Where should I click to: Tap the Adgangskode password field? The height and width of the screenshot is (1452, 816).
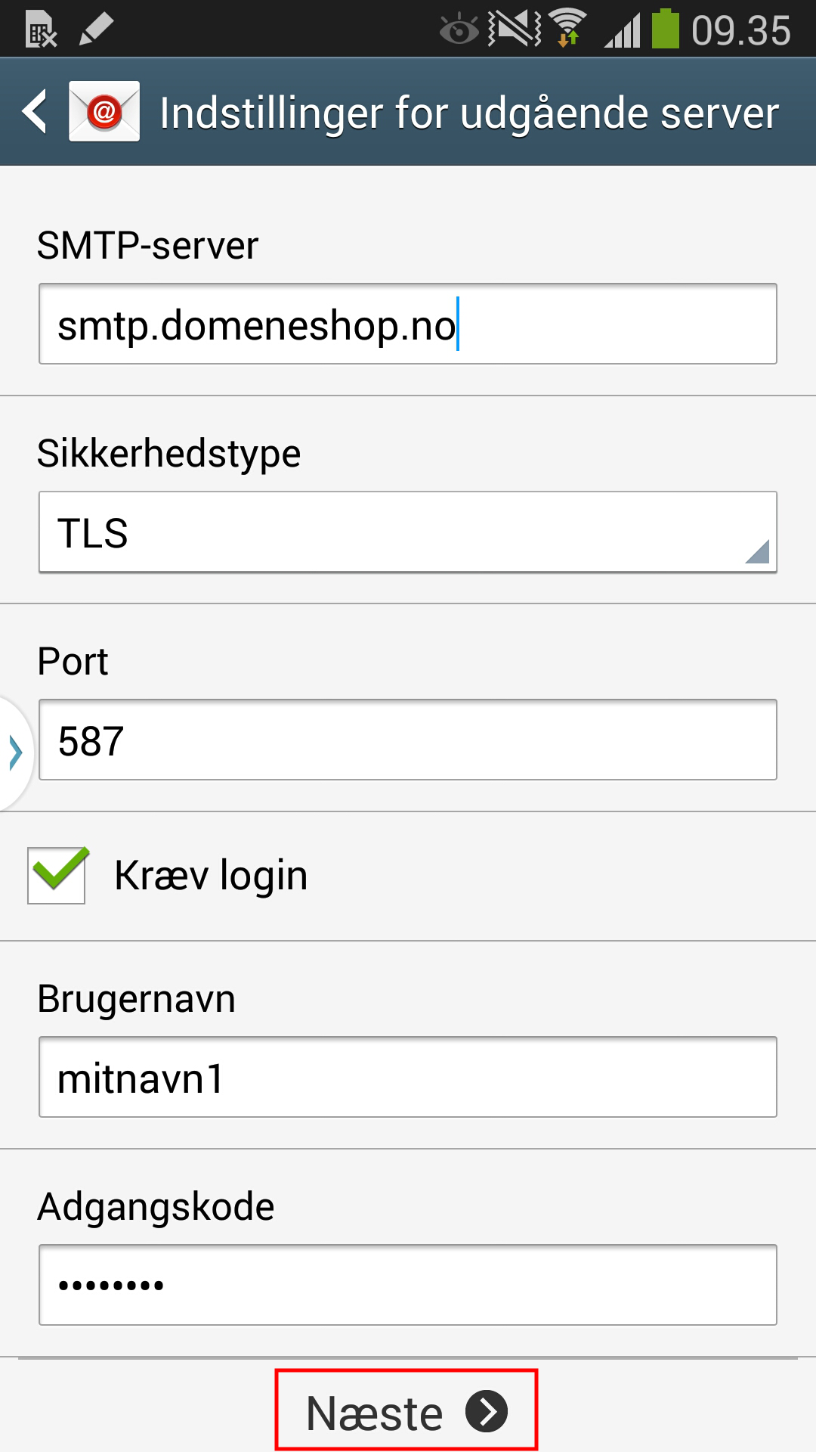(408, 1285)
